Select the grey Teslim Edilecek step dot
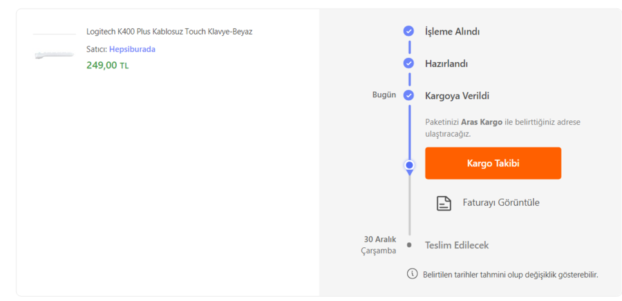622x301 pixels. (409, 245)
